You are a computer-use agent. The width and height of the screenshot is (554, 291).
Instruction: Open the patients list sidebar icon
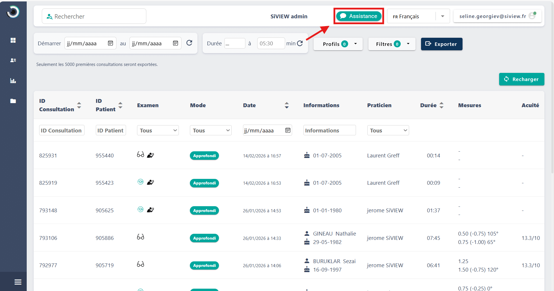click(x=13, y=60)
